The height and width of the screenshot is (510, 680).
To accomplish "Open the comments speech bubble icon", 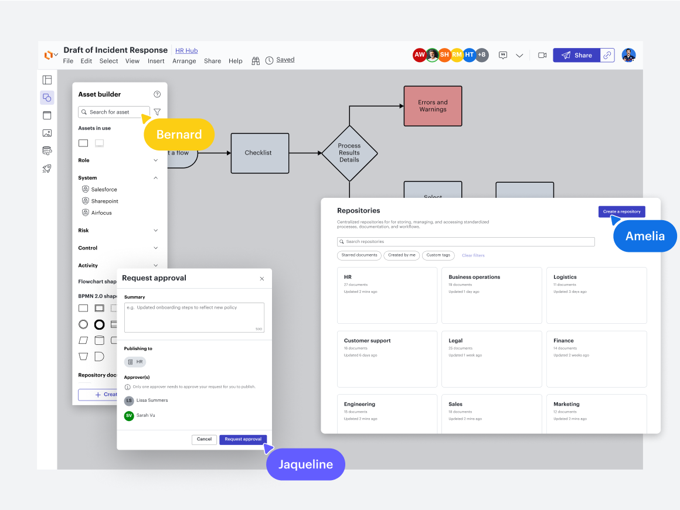I will click(x=503, y=55).
